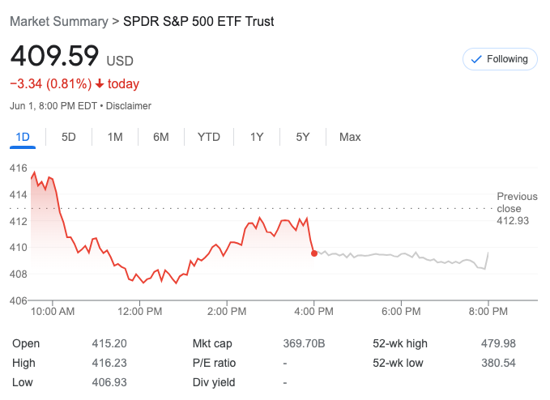
Task: Show the Max time range
Action: point(350,137)
